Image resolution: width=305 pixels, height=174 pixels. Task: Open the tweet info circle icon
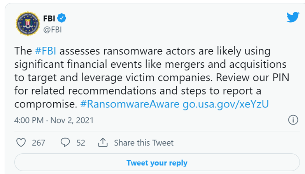pyautogui.click(x=293, y=120)
